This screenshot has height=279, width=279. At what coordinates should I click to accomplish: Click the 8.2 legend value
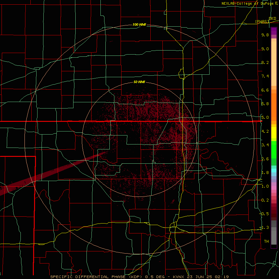click(265, 62)
